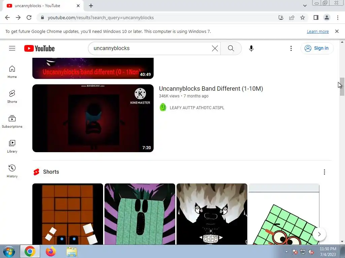Open the green block with glasses Short
This screenshot has height=258, width=345.
[x=284, y=214]
